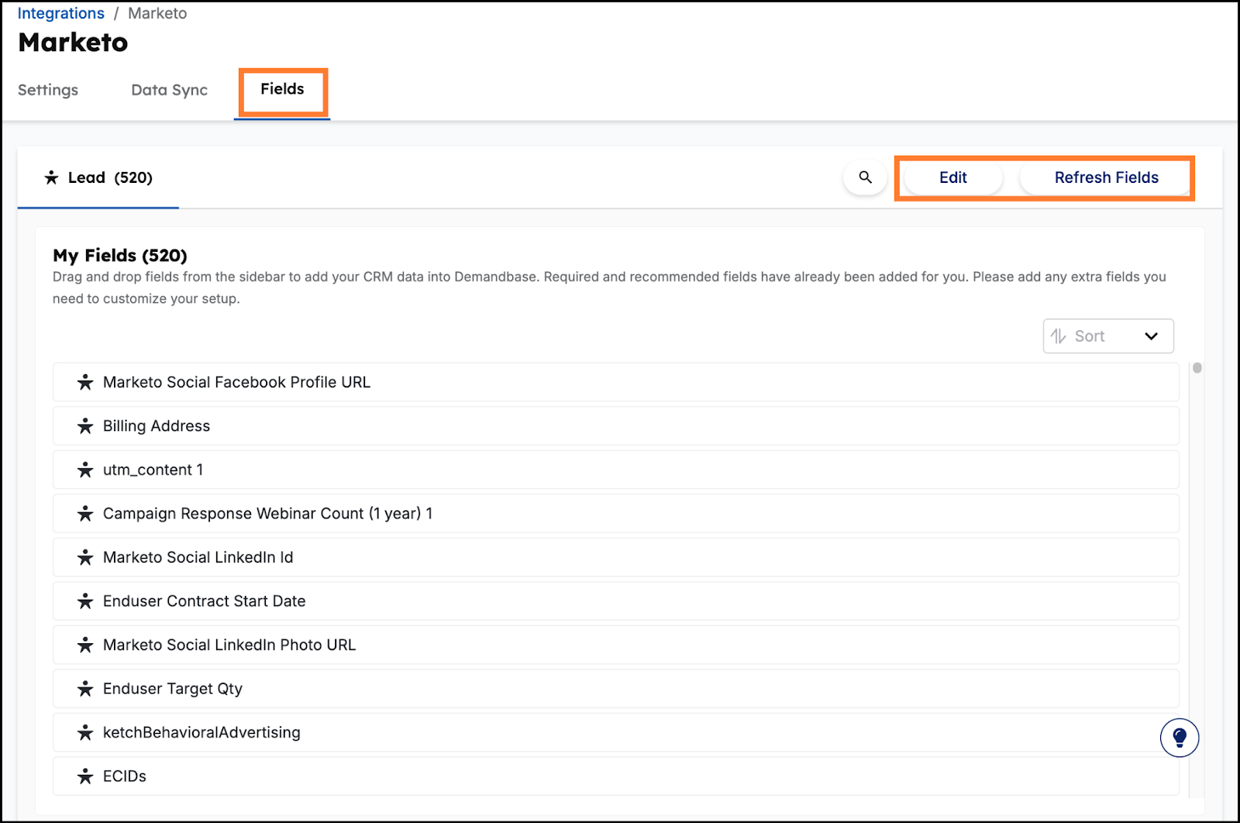
Task: Select the Lead (520) tab
Action: click(98, 177)
